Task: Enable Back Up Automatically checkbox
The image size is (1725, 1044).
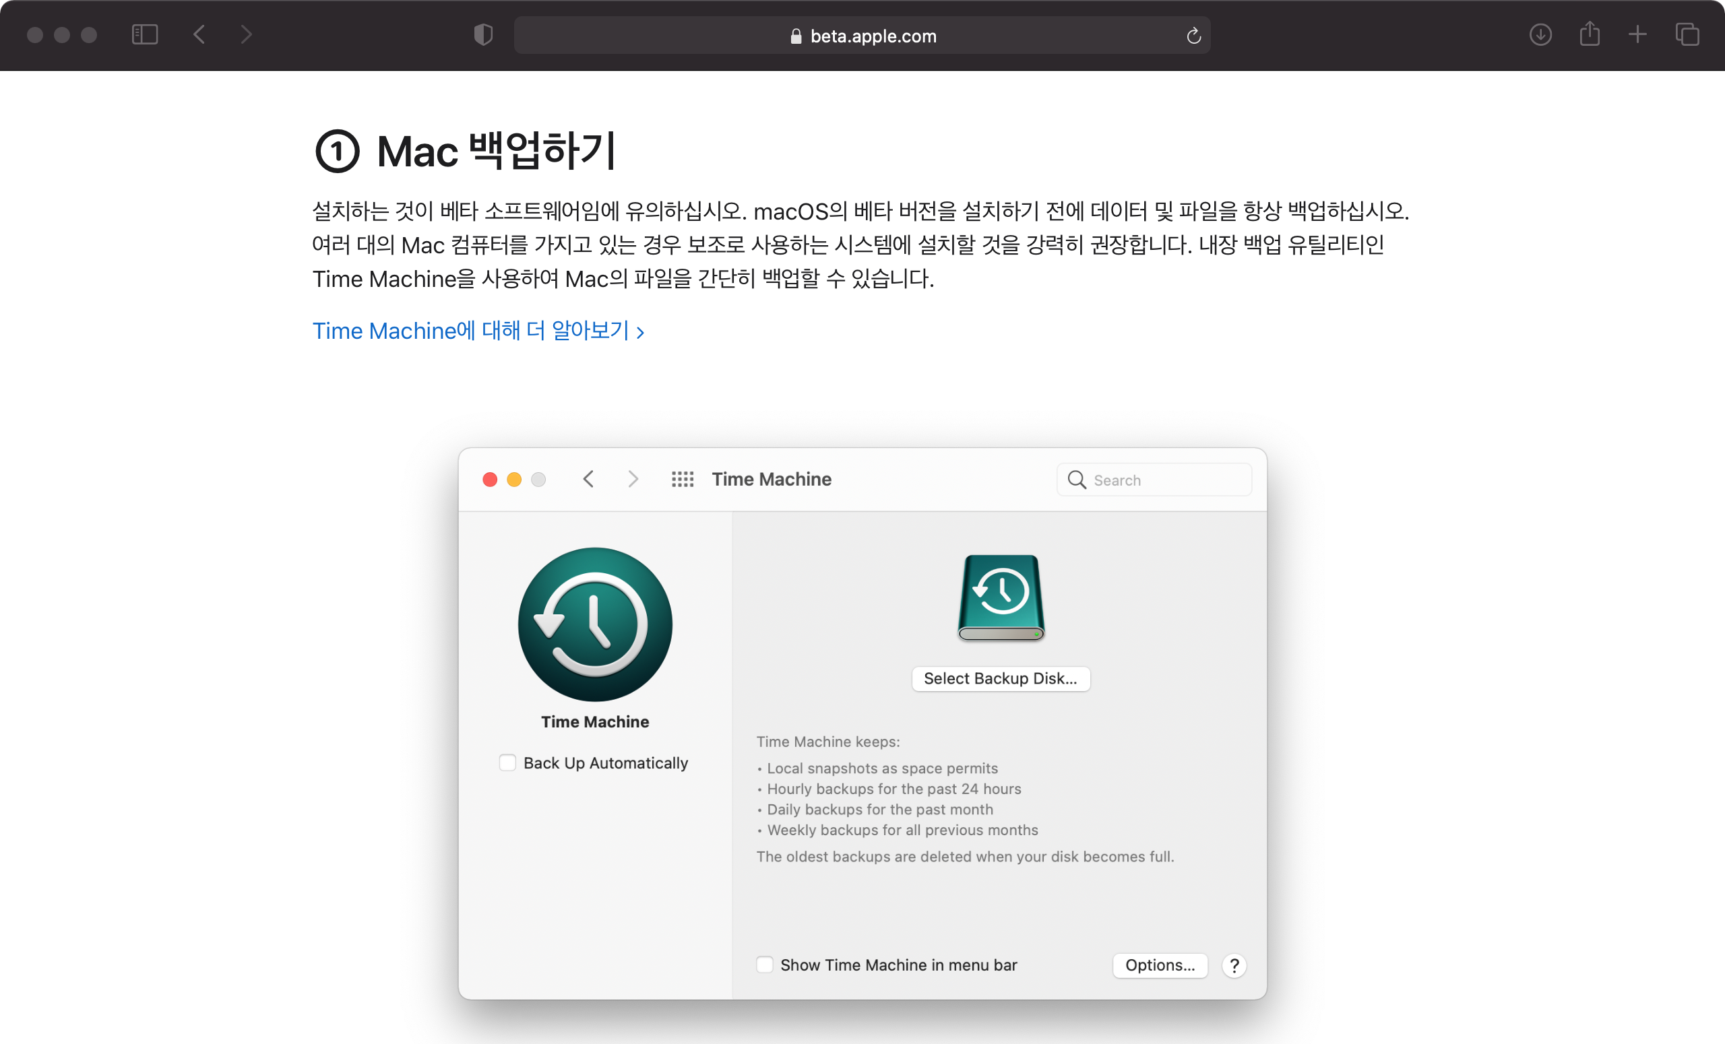Action: click(x=507, y=762)
